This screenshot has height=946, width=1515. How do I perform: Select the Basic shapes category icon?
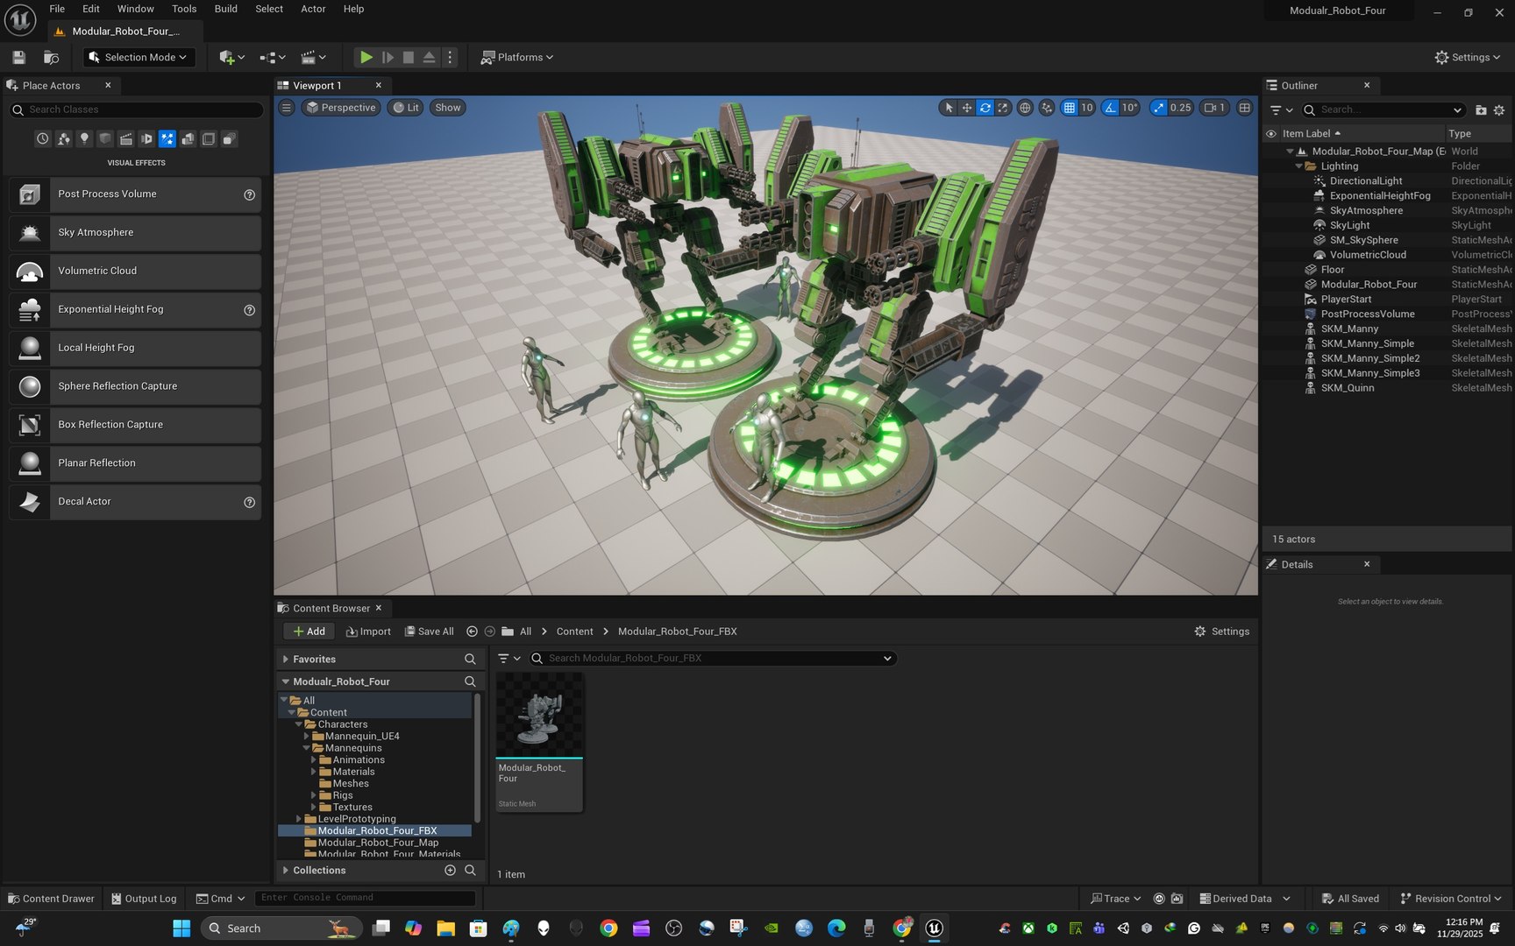click(x=63, y=138)
